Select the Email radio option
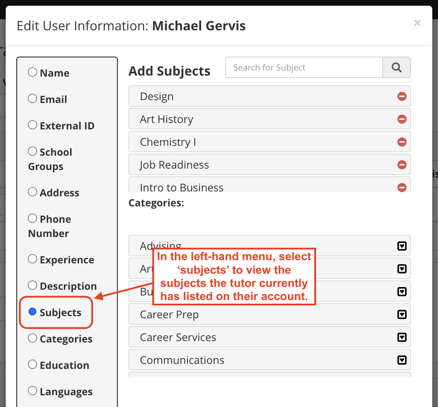The height and width of the screenshot is (407, 438). coord(32,98)
